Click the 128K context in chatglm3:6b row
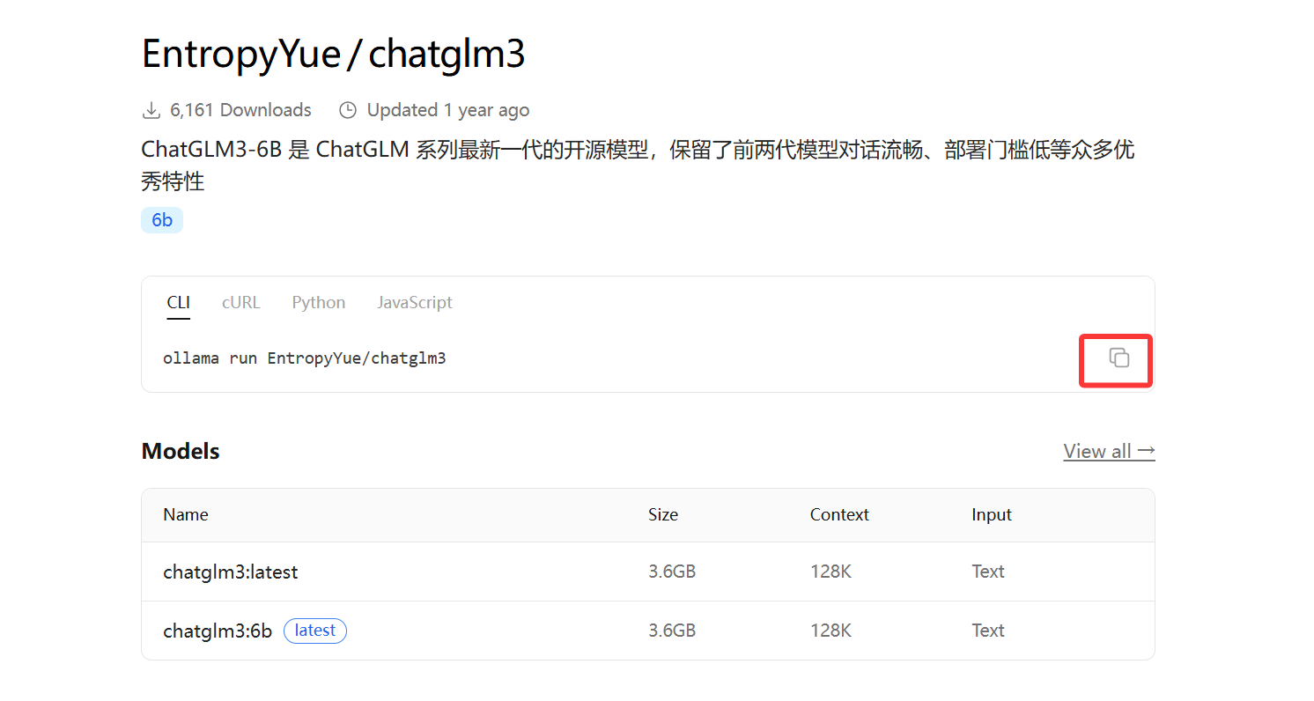 [830, 631]
